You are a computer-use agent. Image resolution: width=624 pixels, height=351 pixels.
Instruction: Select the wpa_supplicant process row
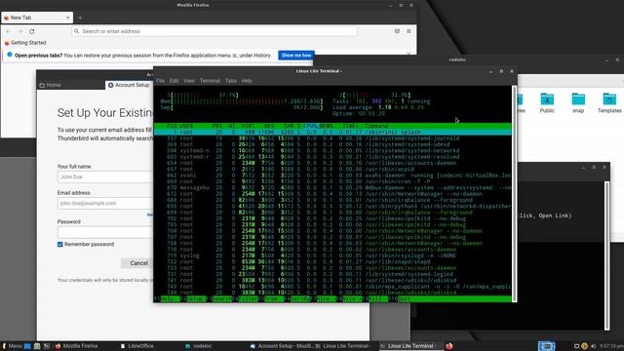[x=332, y=287]
